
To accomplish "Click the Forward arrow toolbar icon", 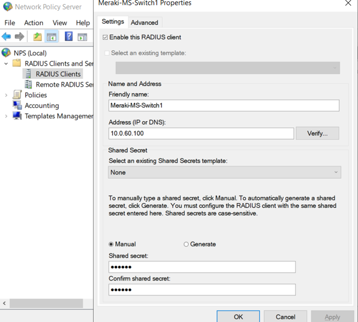I will [19, 37].
